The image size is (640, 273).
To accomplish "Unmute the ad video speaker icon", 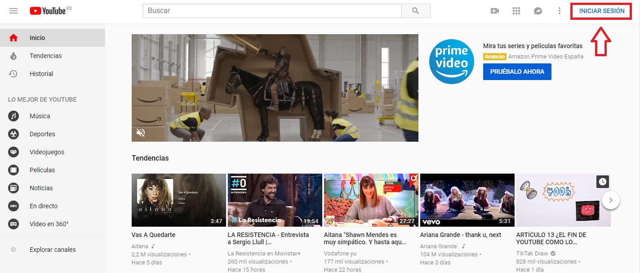I will (141, 133).
